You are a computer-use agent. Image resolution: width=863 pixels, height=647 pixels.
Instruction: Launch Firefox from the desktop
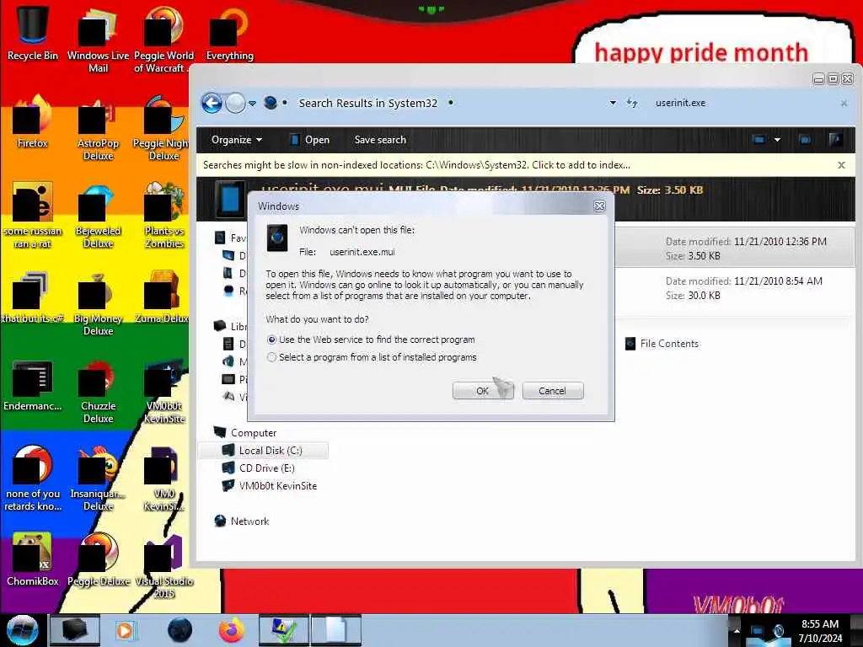click(x=33, y=122)
